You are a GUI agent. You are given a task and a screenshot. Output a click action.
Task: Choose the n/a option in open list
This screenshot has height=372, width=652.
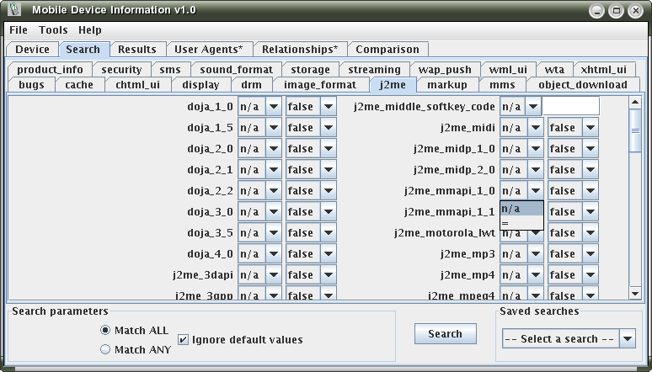coord(521,209)
